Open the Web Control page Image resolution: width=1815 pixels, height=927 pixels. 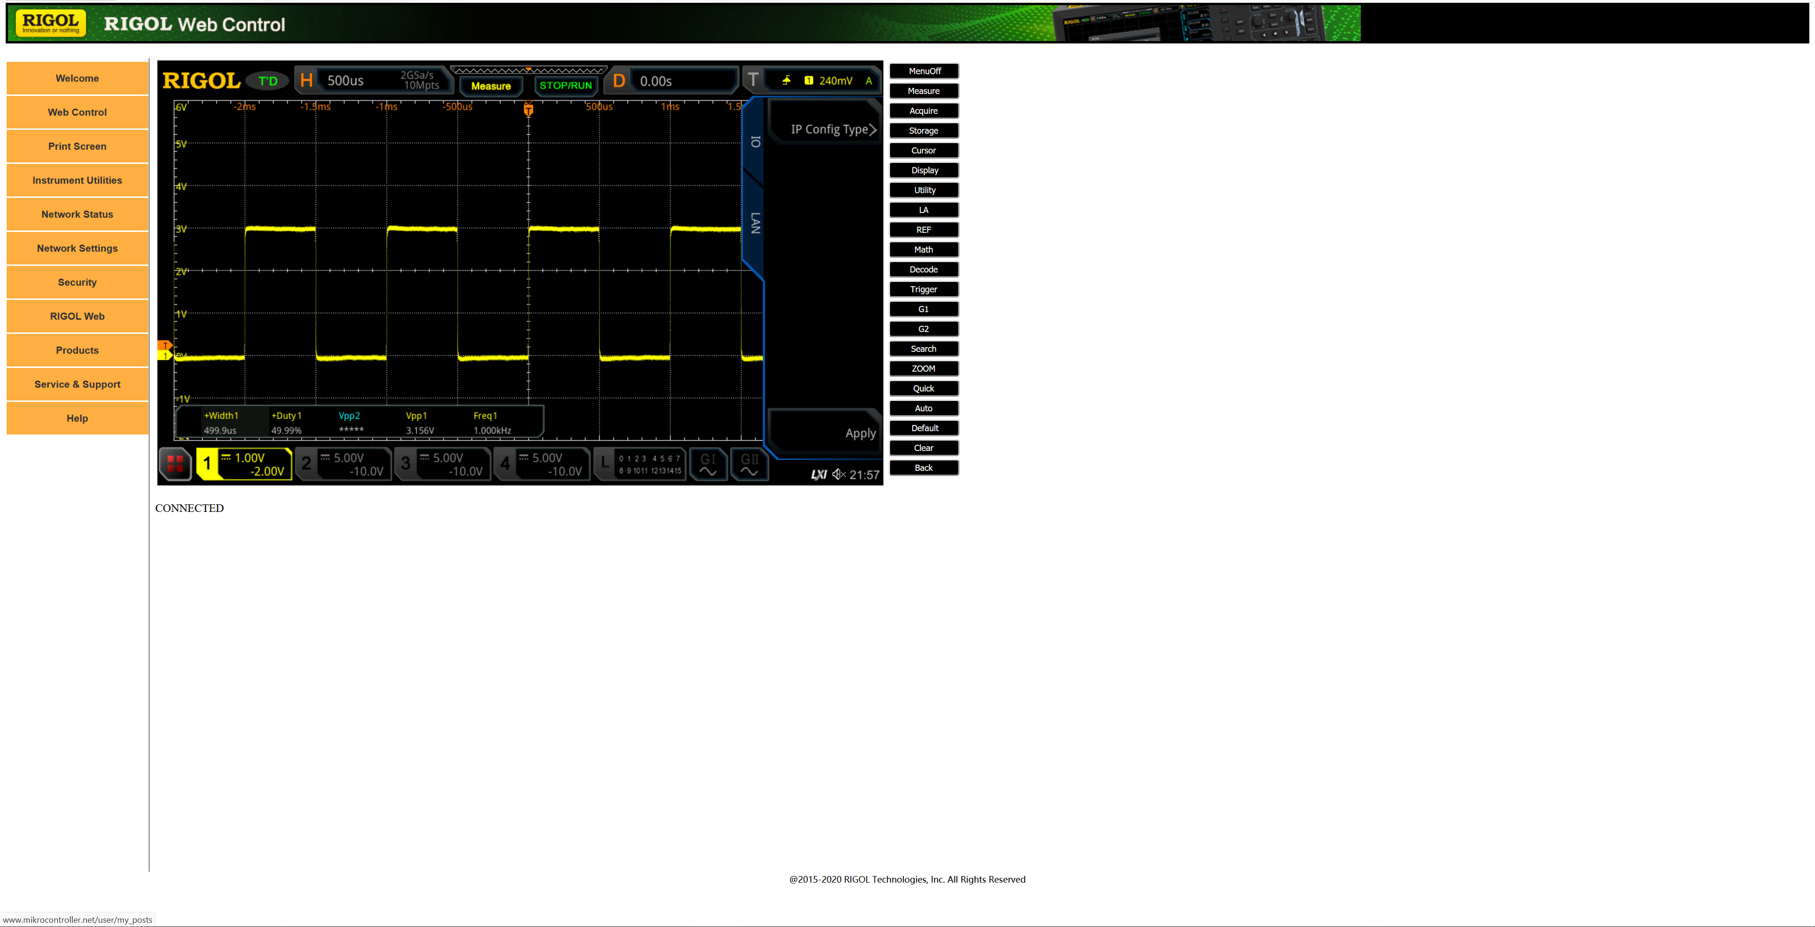coord(78,112)
